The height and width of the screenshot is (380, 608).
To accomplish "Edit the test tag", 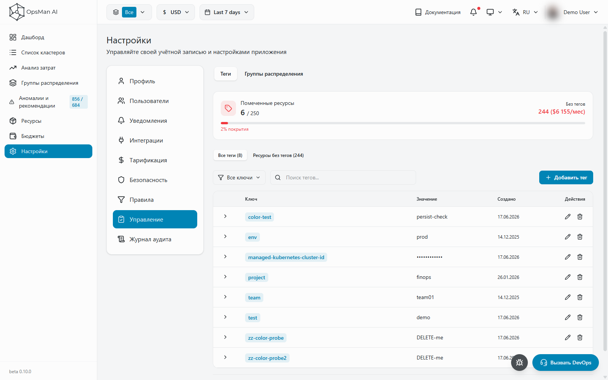I will coord(568,317).
